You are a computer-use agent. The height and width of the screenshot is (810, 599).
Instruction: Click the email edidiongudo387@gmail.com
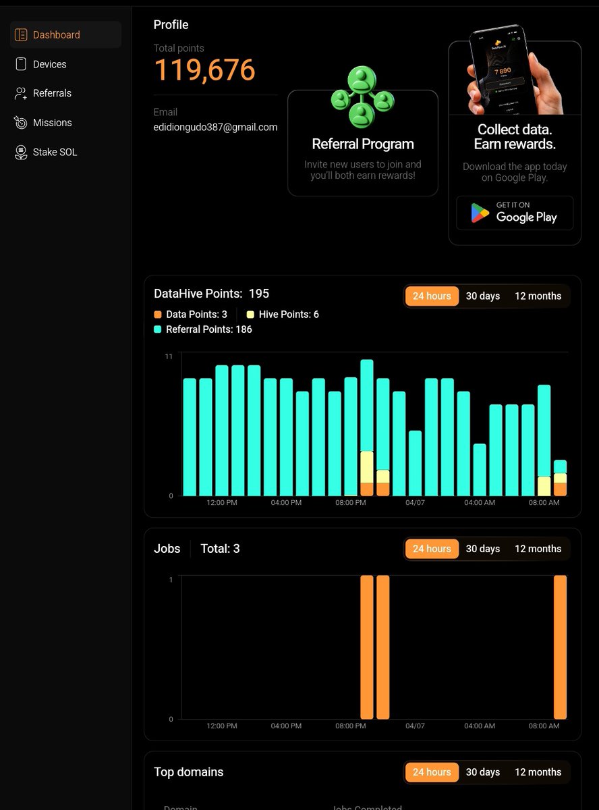[215, 127]
